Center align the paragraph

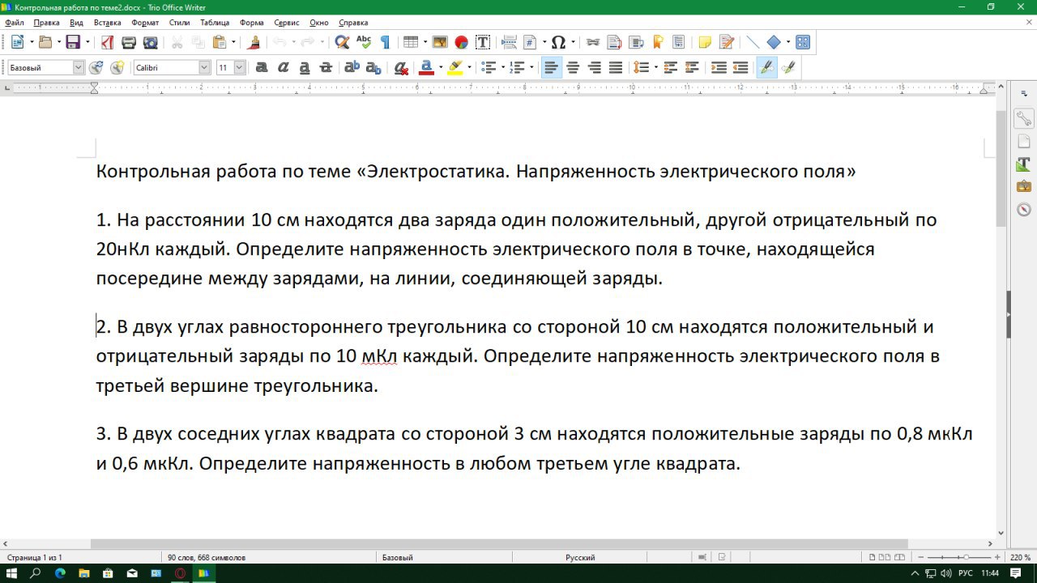[x=573, y=68]
